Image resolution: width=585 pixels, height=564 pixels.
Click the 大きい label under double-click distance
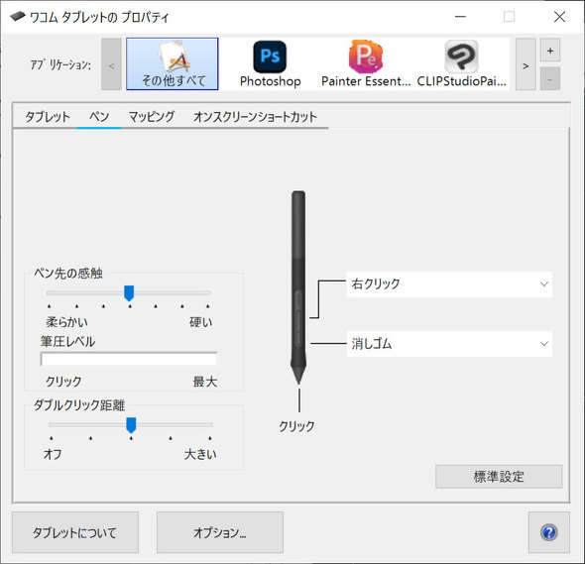[200, 454]
